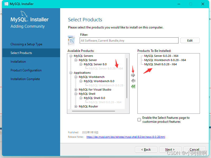
Task: Open Choosing a Setup Type step
Action: [x=26, y=44]
